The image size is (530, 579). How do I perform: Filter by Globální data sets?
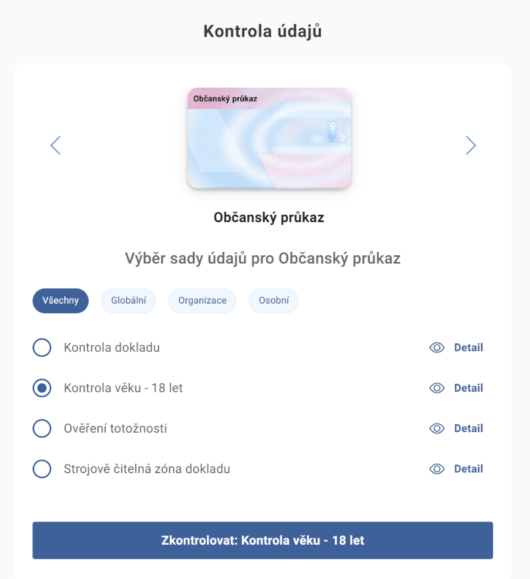[129, 301]
